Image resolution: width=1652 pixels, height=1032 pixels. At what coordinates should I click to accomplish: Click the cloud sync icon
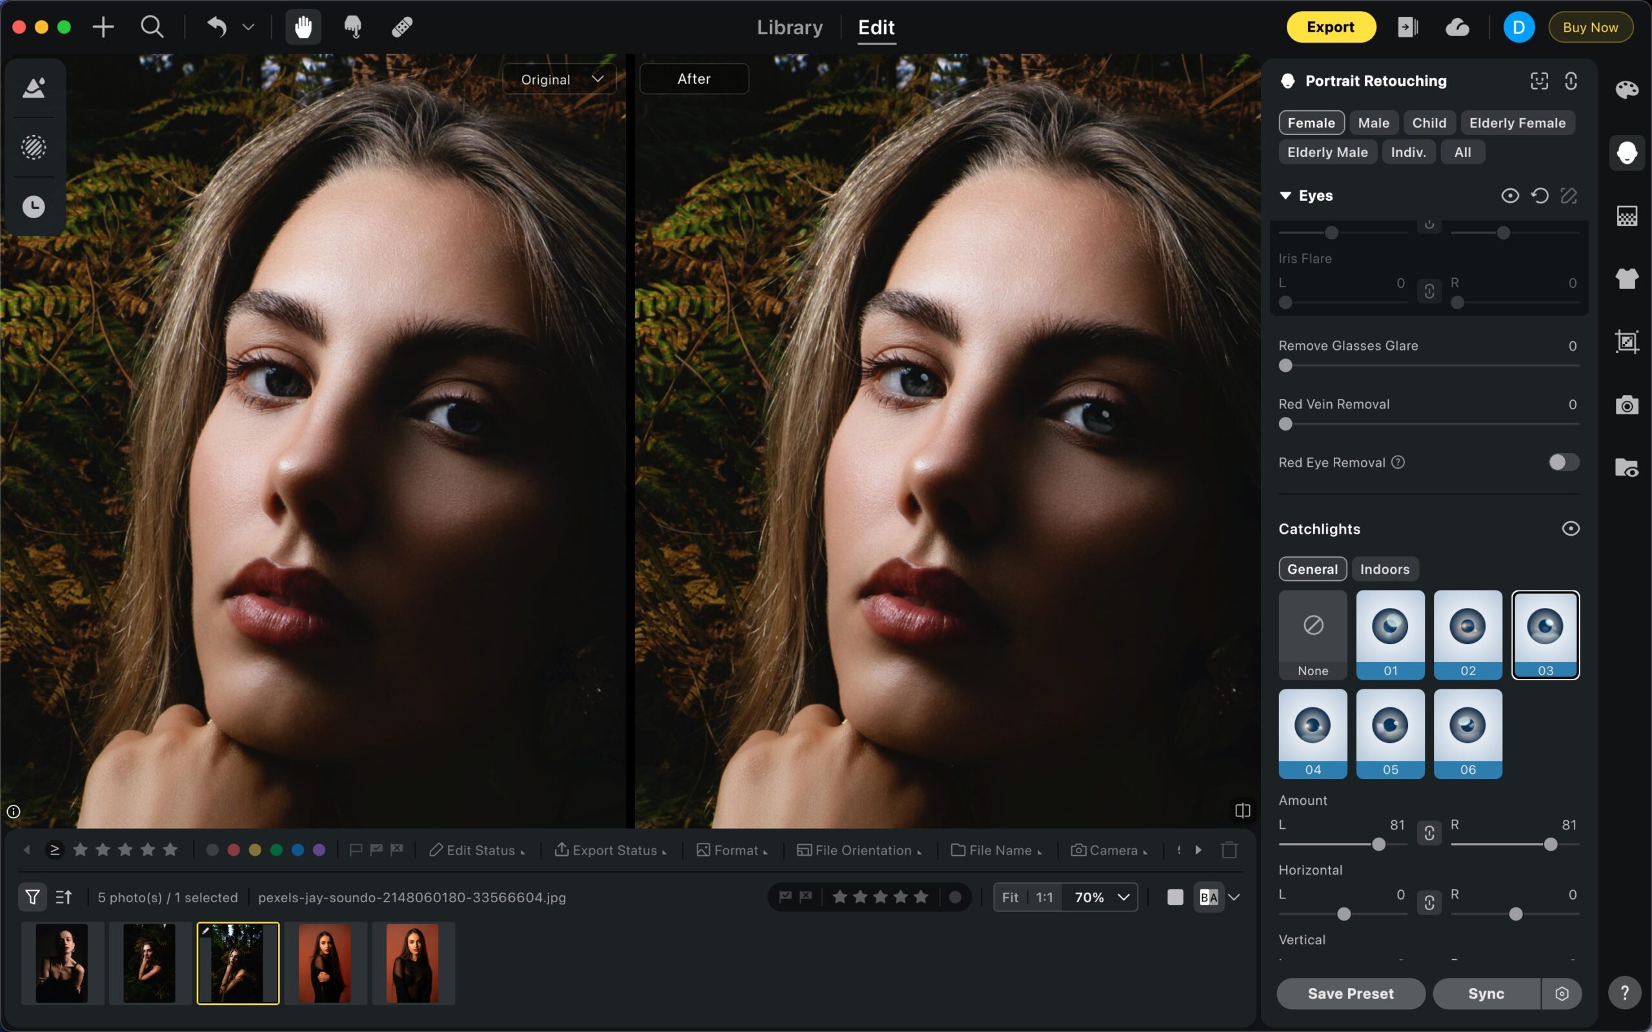(1457, 27)
